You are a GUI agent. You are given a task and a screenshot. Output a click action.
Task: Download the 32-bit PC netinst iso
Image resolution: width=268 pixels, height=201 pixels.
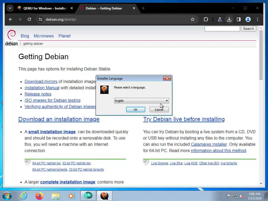76,163
